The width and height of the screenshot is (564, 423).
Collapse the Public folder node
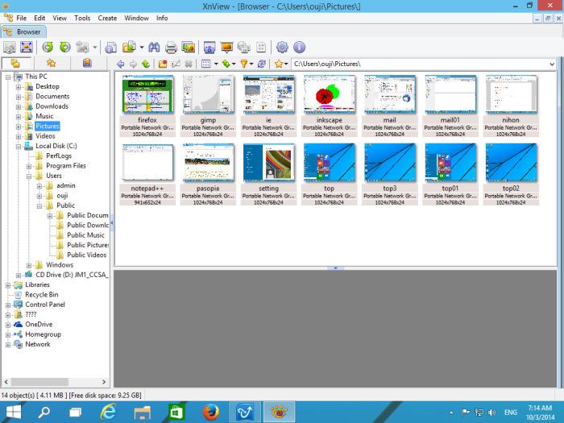(39, 205)
